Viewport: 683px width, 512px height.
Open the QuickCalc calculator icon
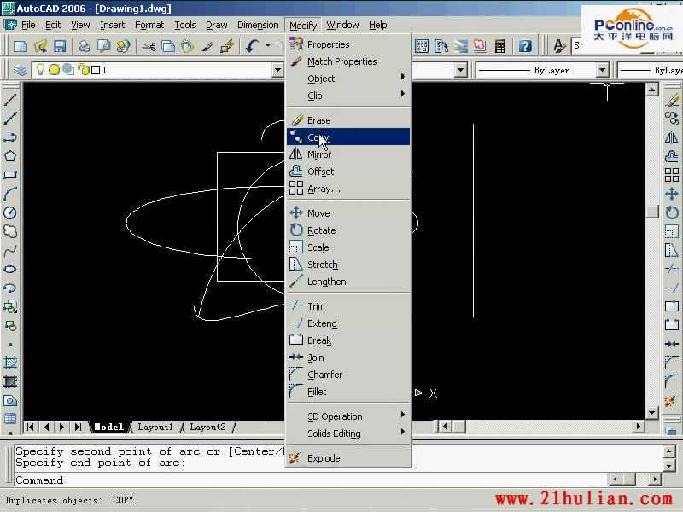point(500,46)
